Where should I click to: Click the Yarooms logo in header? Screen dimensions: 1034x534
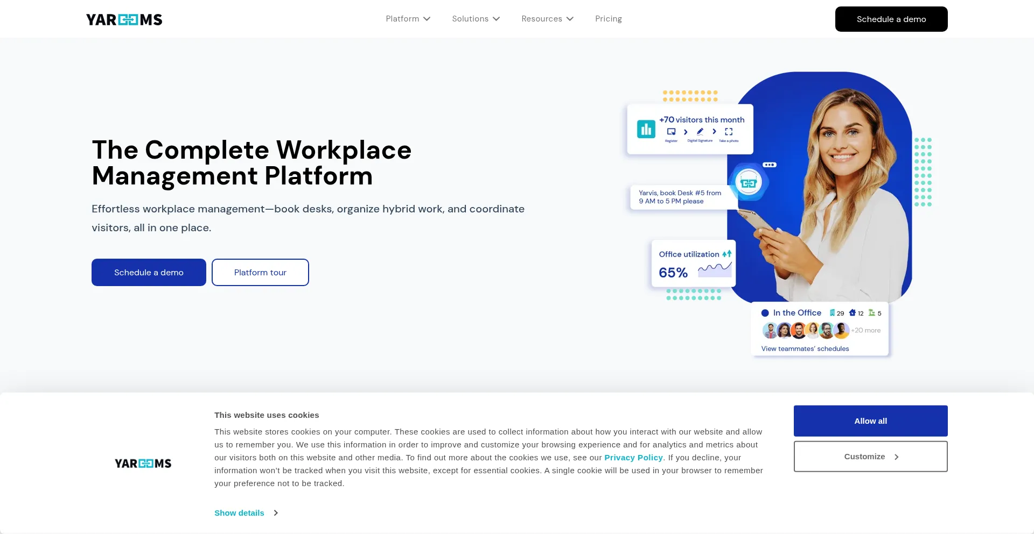click(124, 20)
